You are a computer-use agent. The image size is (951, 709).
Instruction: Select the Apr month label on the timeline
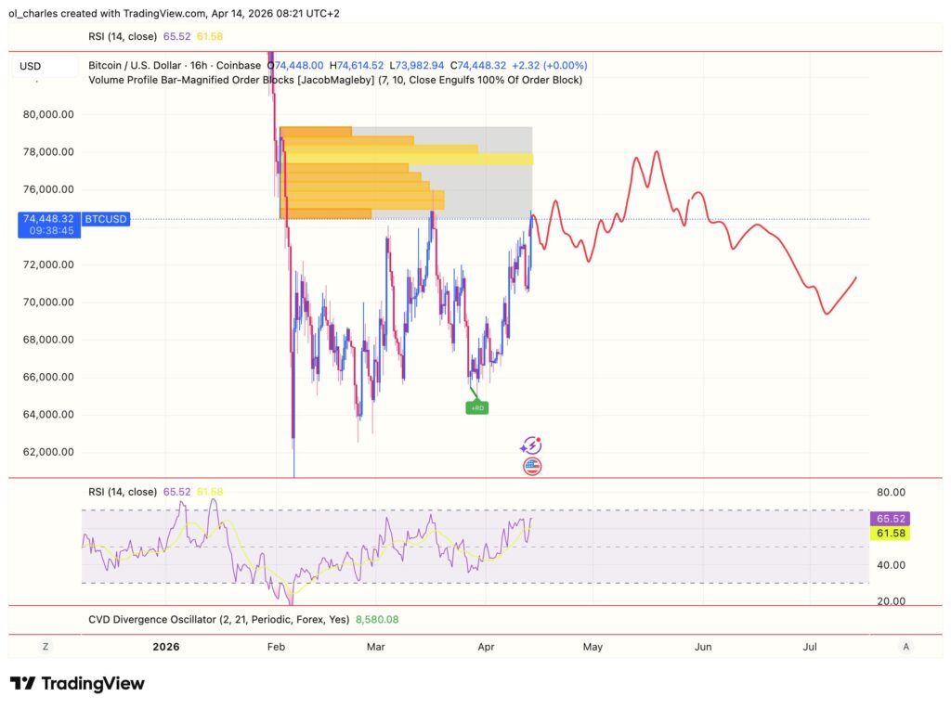pos(486,647)
